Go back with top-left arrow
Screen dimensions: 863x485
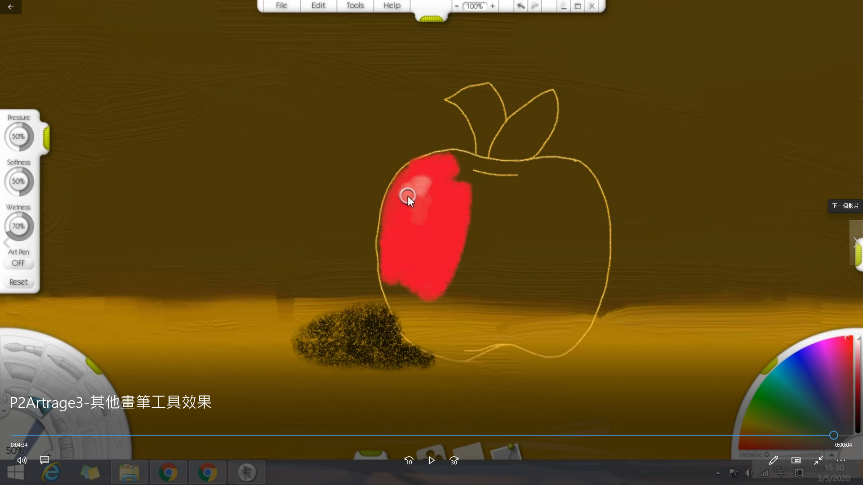(x=11, y=7)
